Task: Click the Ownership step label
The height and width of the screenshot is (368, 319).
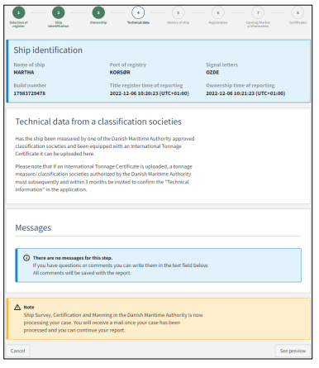Action: click(x=98, y=22)
